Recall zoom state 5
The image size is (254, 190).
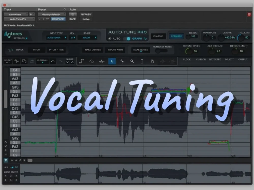click(x=11, y=180)
